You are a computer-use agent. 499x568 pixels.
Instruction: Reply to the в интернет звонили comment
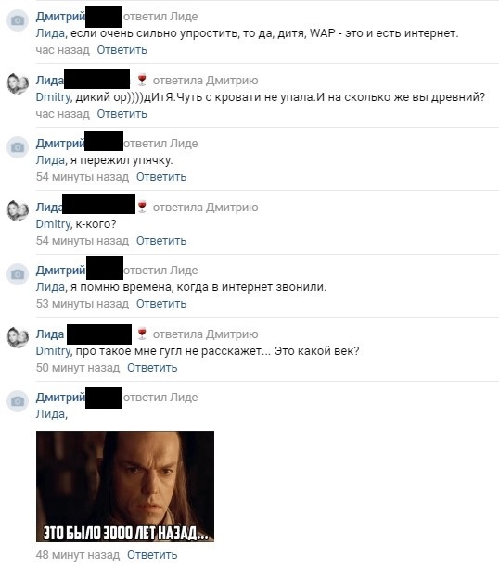coord(161,304)
